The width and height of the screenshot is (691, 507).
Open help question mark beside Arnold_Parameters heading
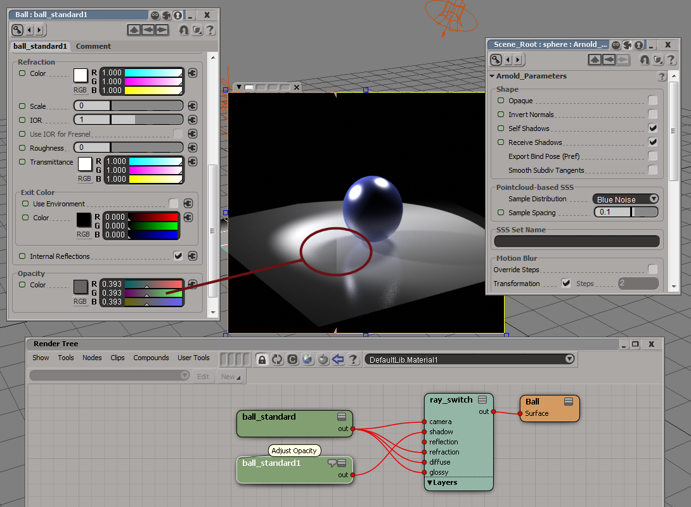pyautogui.click(x=662, y=77)
